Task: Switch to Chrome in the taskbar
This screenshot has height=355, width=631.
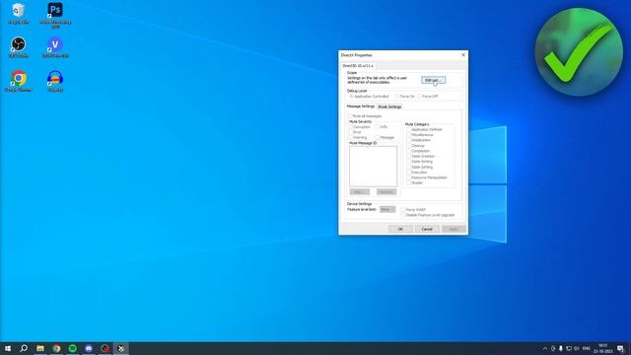Action: 56,348
